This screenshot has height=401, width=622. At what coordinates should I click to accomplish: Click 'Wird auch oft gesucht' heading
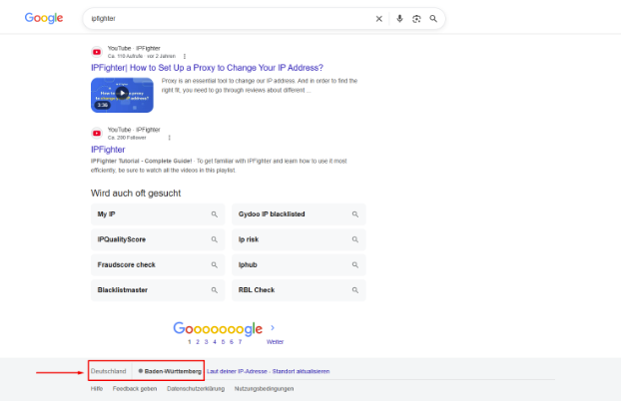[136, 194]
